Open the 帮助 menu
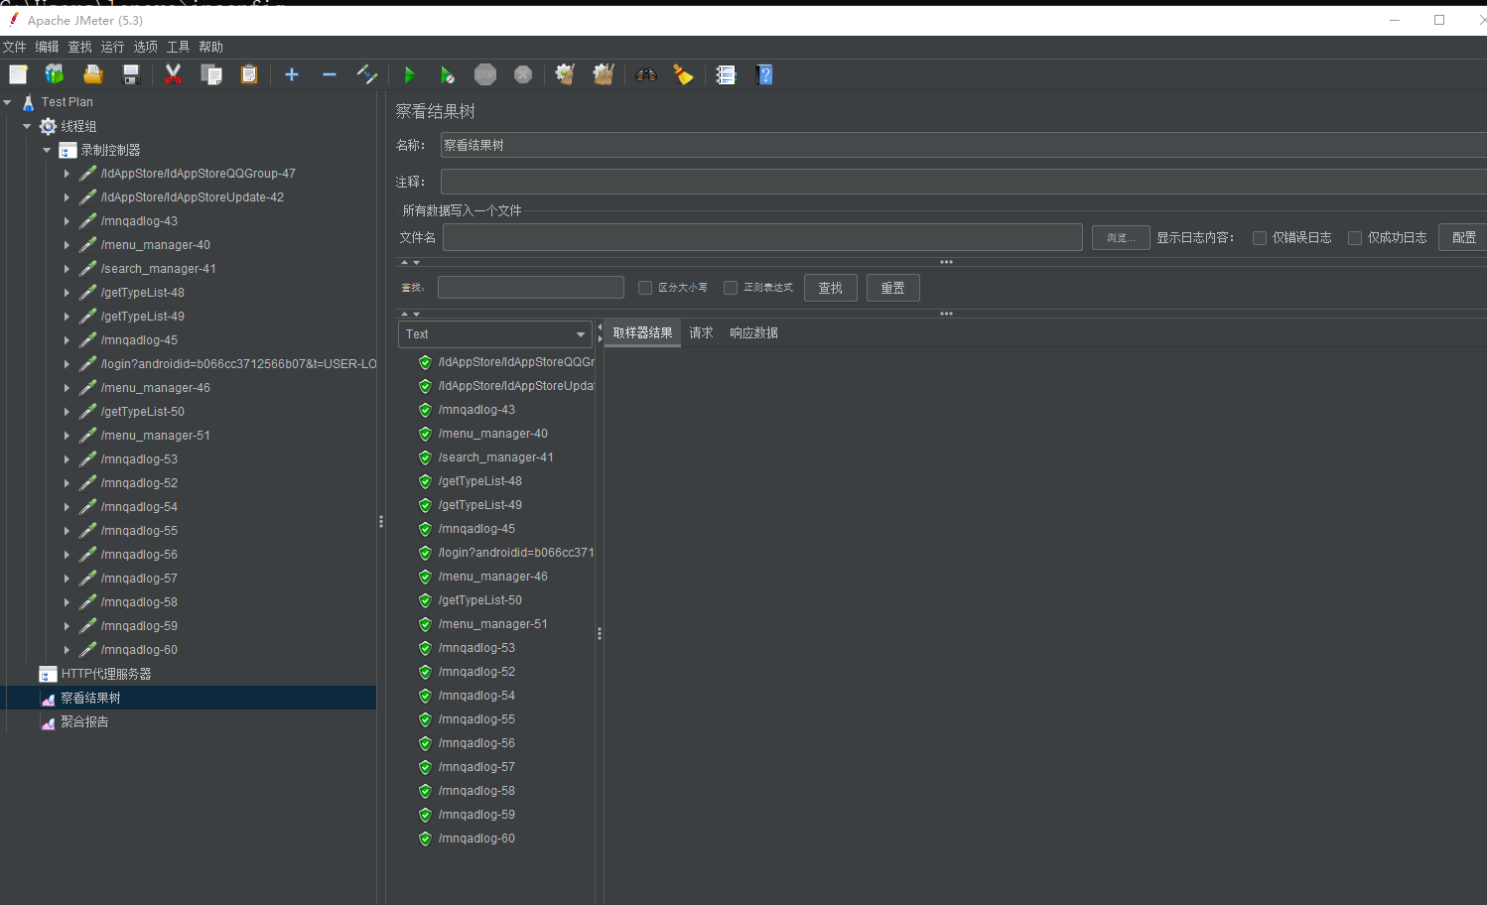Screen dimensions: 1487x905 click(x=210, y=47)
